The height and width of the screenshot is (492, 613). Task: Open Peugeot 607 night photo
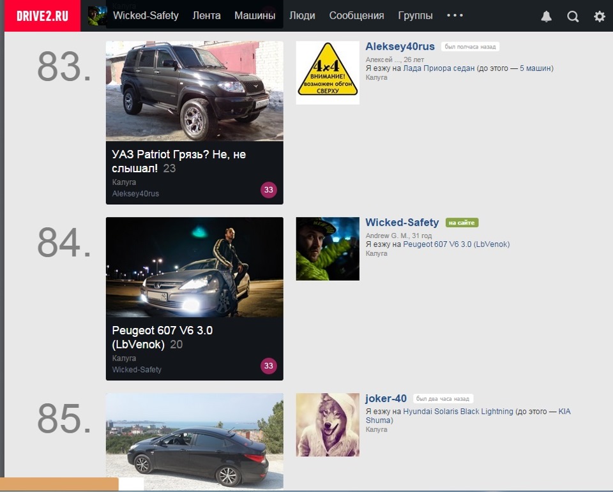pyautogui.click(x=195, y=267)
